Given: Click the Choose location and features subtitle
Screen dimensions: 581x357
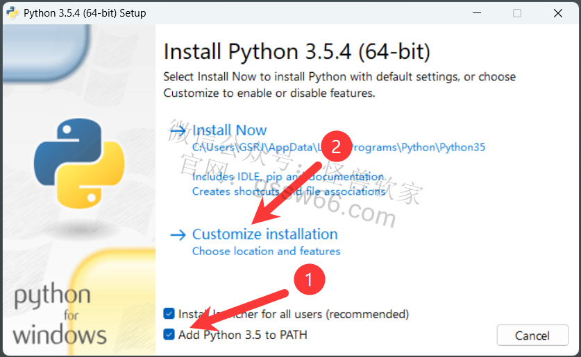Looking at the screenshot, I should click(266, 251).
